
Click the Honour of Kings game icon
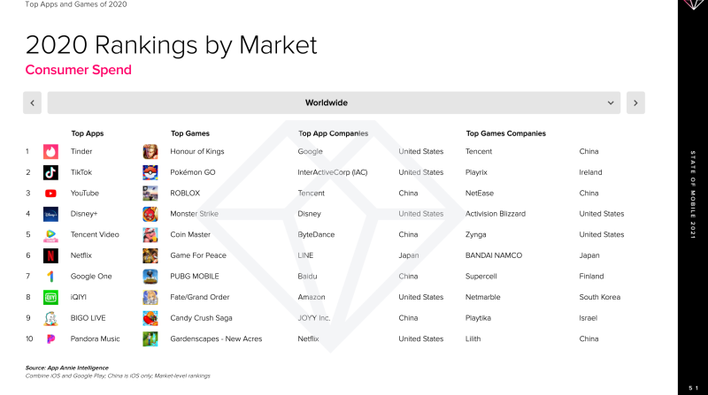coord(150,151)
